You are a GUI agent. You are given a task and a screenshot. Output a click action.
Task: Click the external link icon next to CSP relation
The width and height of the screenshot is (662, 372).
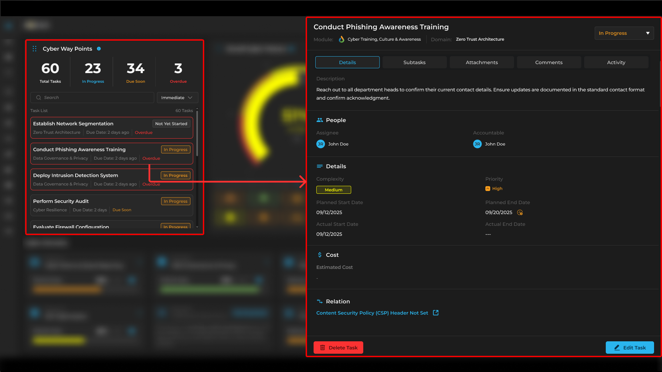tap(436, 313)
